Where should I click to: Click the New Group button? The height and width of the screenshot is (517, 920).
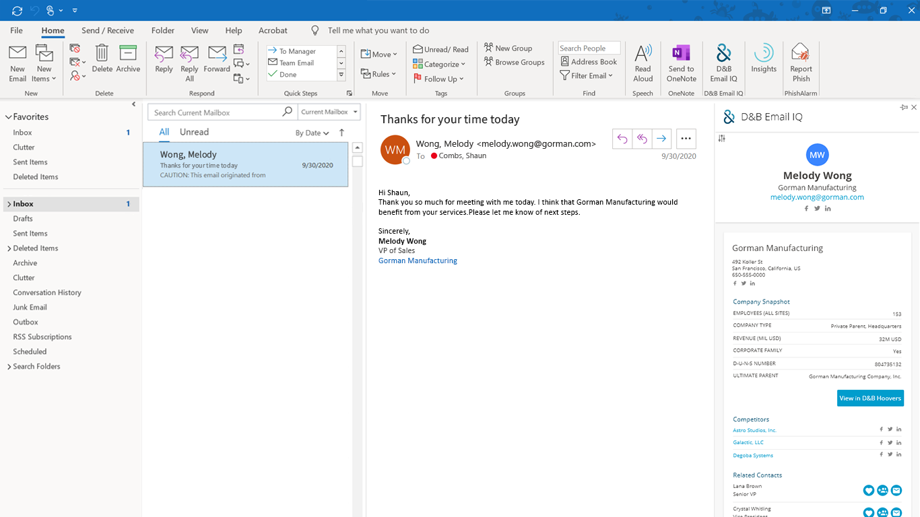click(x=508, y=48)
